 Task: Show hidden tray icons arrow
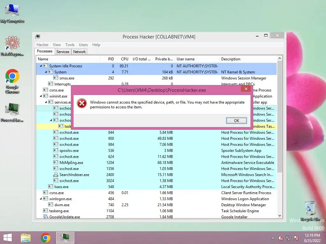pyautogui.click(x=273, y=238)
